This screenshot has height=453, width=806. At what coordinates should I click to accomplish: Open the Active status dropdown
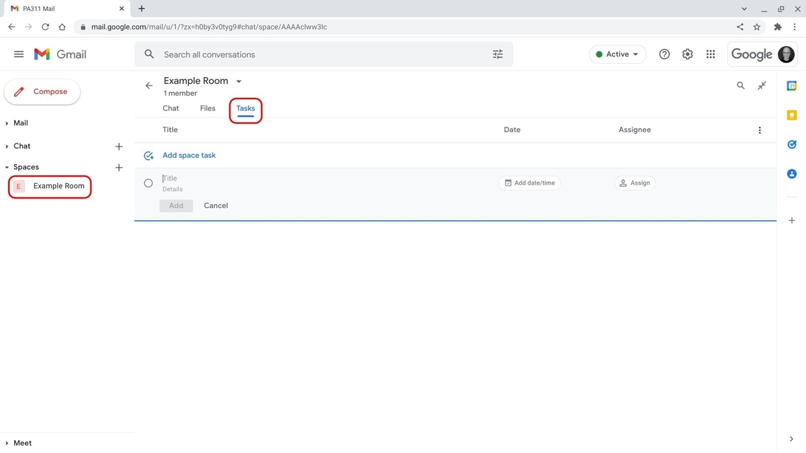[617, 54]
